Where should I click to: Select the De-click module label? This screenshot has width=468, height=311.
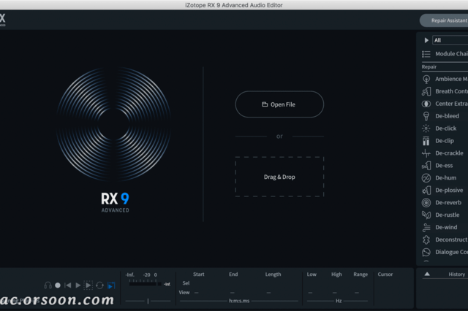pyautogui.click(x=446, y=128)
